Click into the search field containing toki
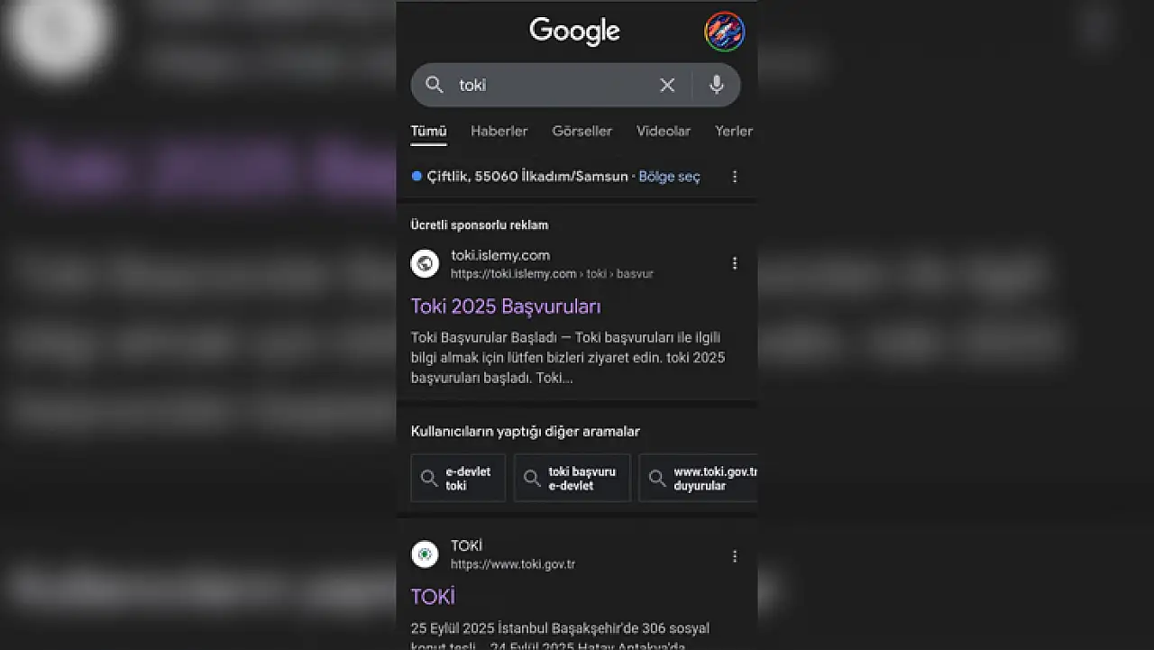Screen dimensions: 1154x650 tap(550, 85)
